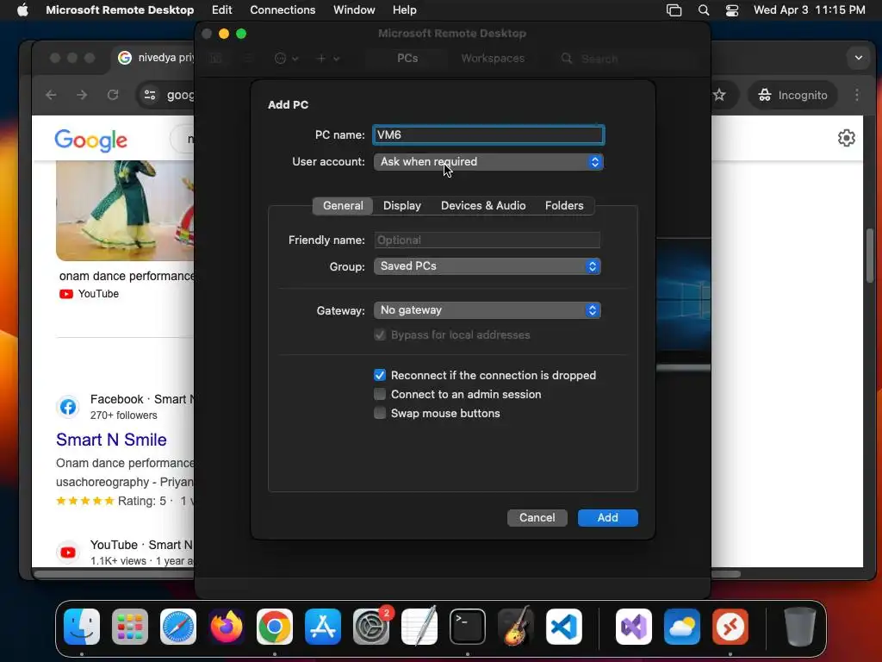
Task: Enable Connect to an admin session
Action: [x=380, y=394]
